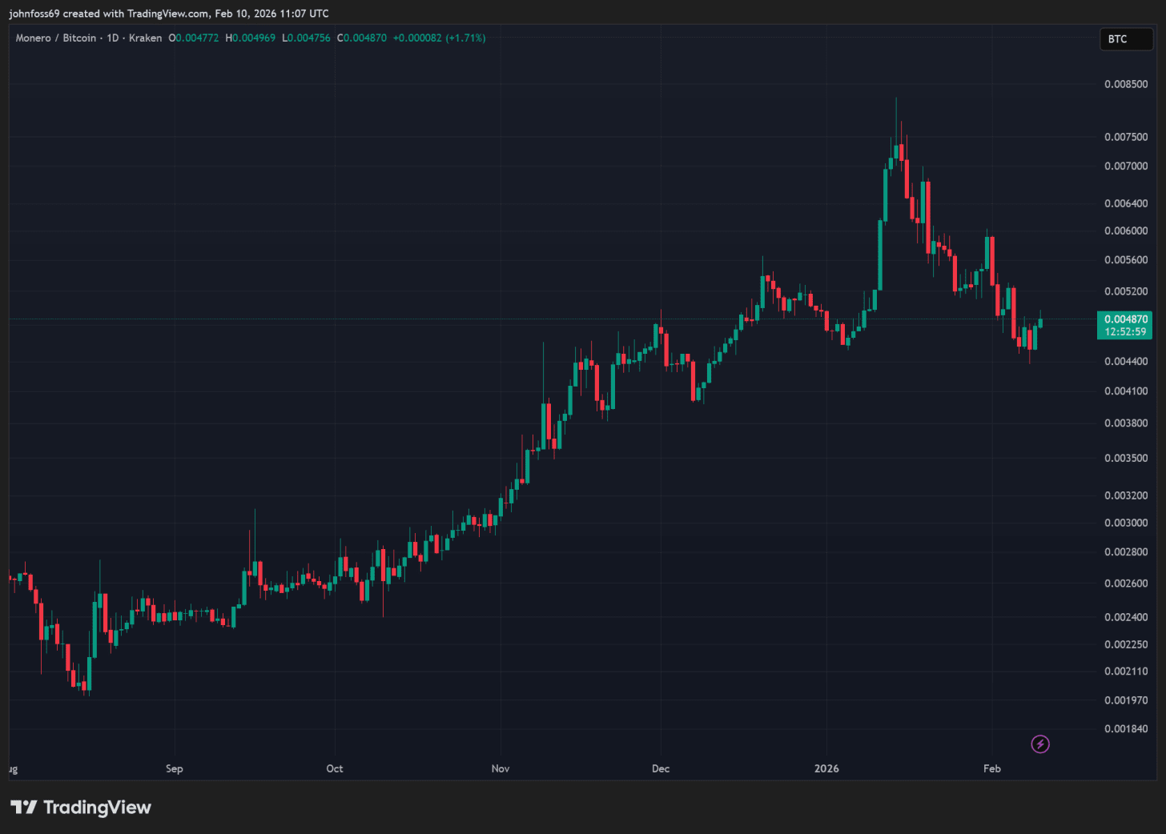This screenshot has width=1166, height=834.
Task: Click the open value 0.004772
Action: [197, 38]
